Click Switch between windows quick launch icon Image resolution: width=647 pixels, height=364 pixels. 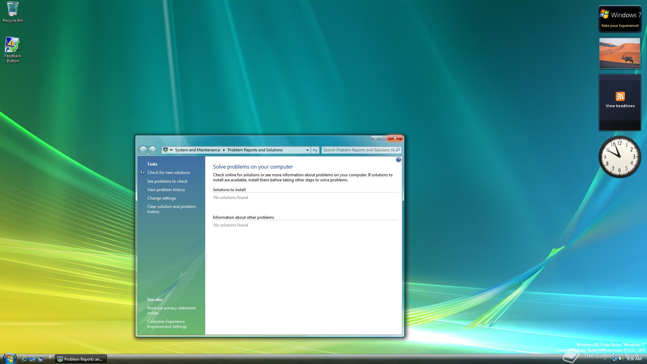tap(40, 359)
